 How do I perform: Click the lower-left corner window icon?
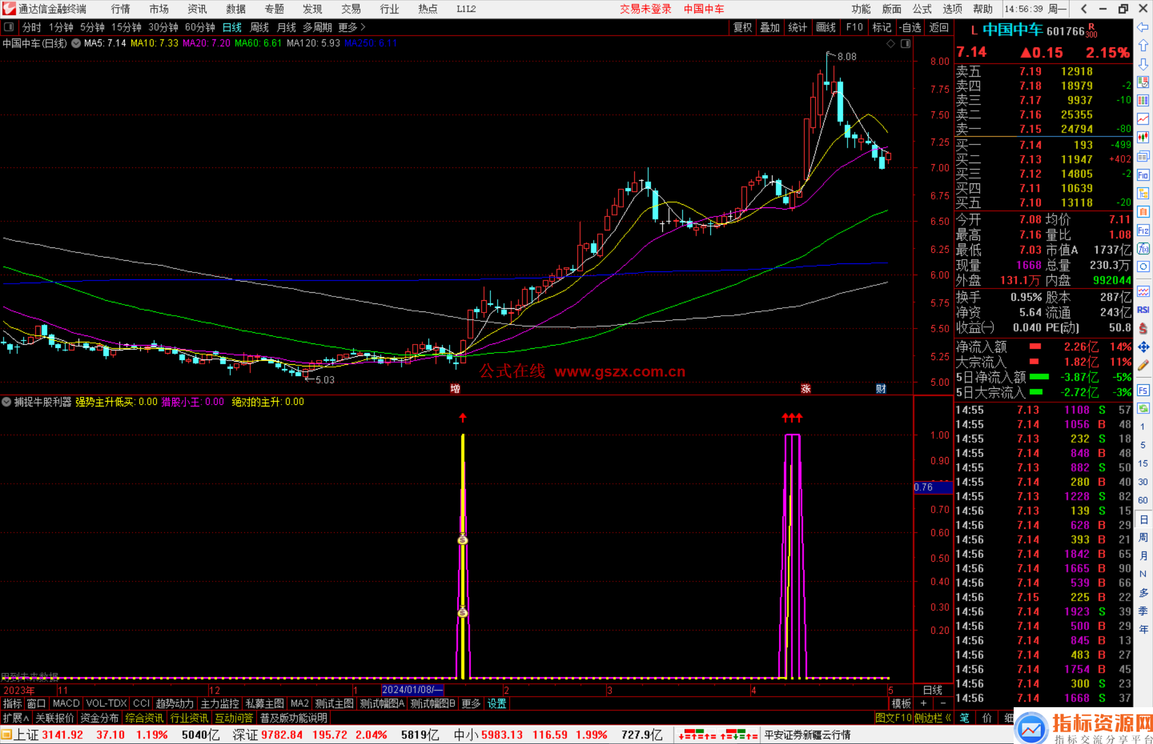coord(7,735)
